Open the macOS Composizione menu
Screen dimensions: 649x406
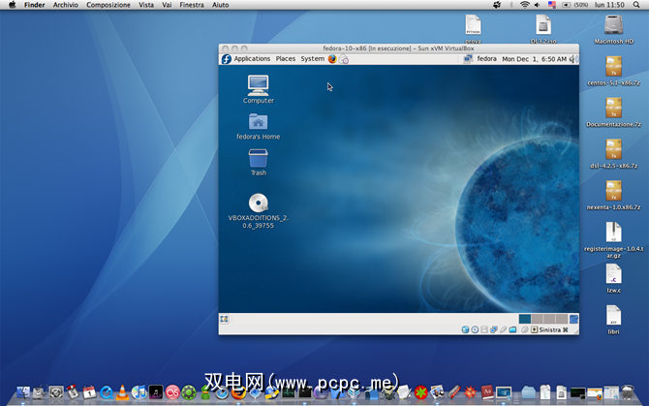point(108,5)
